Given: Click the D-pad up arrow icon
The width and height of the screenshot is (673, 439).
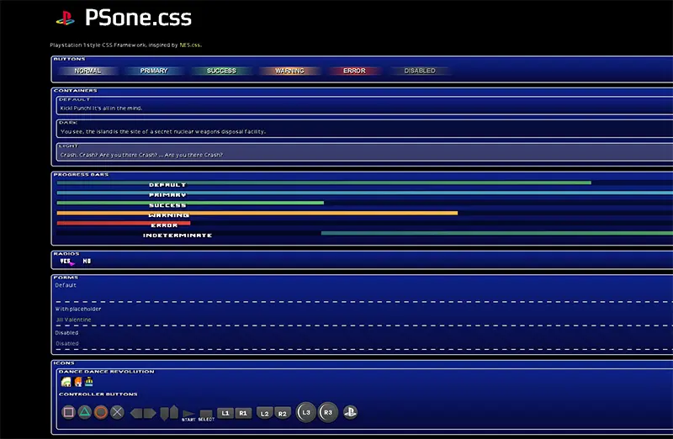Looking at the screenshot, I should coord(173,411).
